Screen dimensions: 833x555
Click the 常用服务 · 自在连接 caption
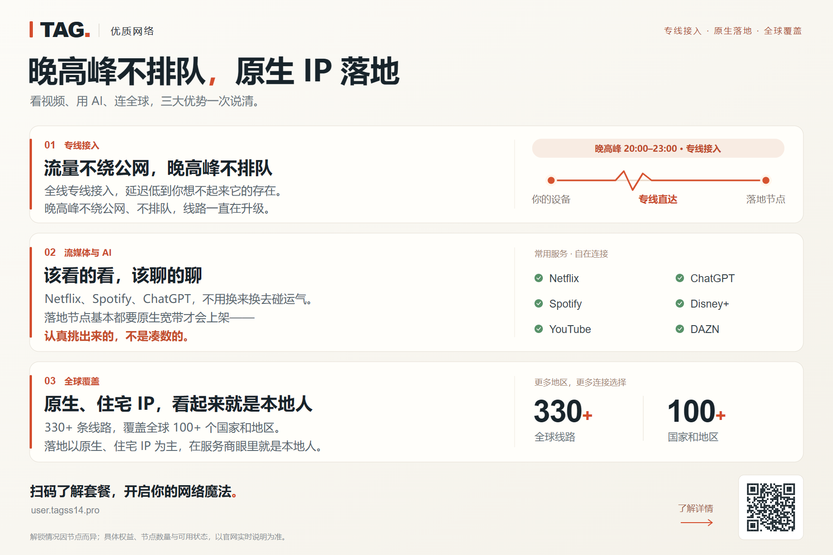572,253
